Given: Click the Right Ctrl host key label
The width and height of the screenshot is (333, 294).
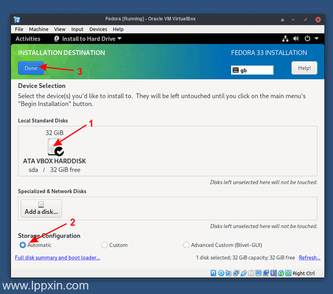Looking at the screenshot, I should pos(304,273).
